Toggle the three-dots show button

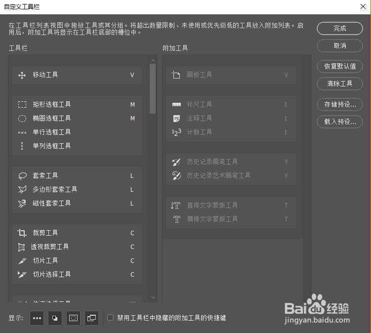[37, 318]
